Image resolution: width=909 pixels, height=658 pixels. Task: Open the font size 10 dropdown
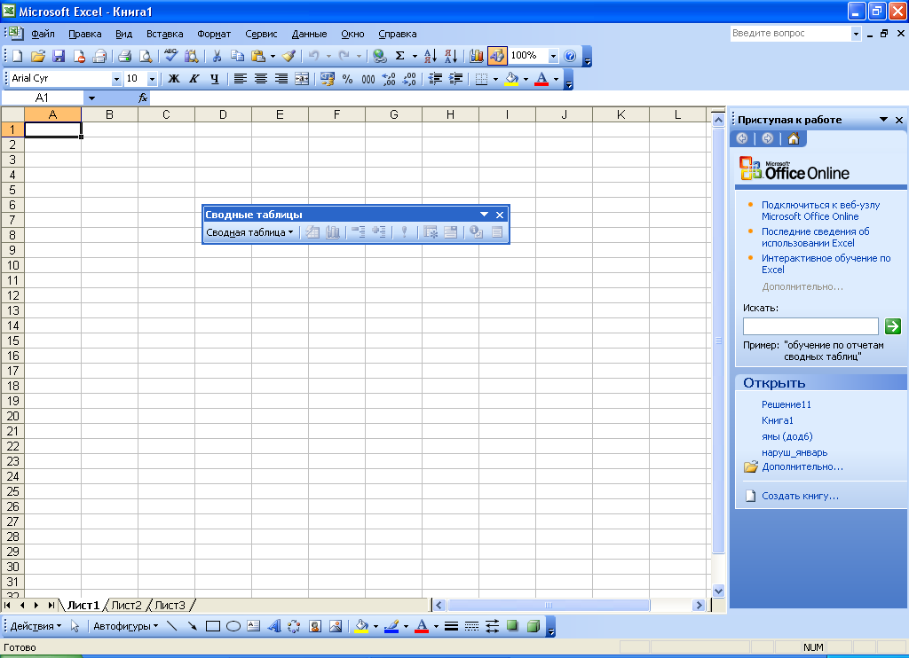coord(152,79)
